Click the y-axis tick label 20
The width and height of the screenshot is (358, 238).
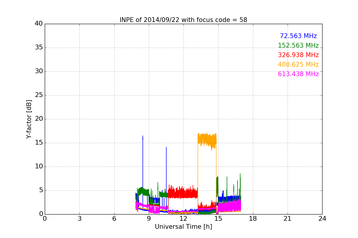click(x=39, y=119)
